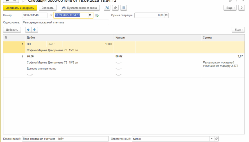Select the Комментарий input field

point(65,139)
